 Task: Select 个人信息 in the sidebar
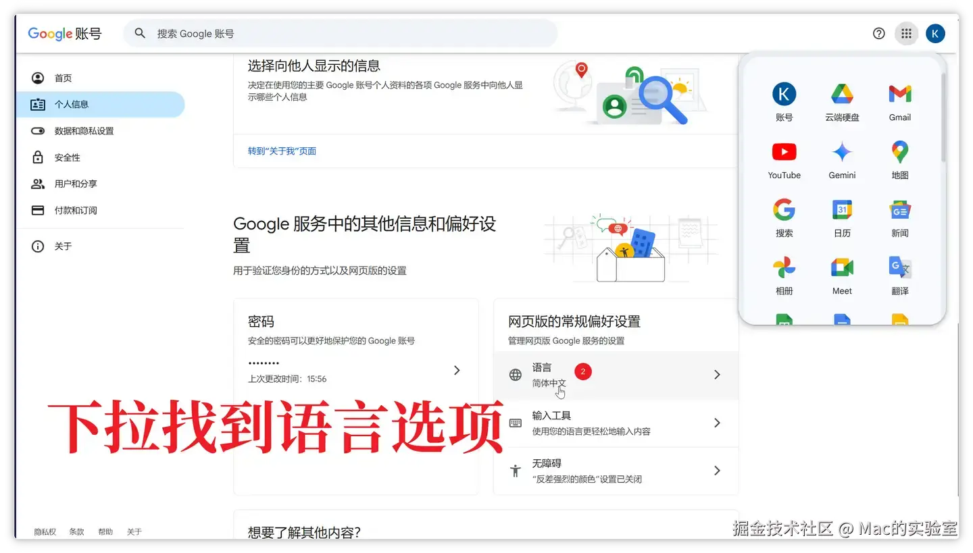[x=100, y=105]
